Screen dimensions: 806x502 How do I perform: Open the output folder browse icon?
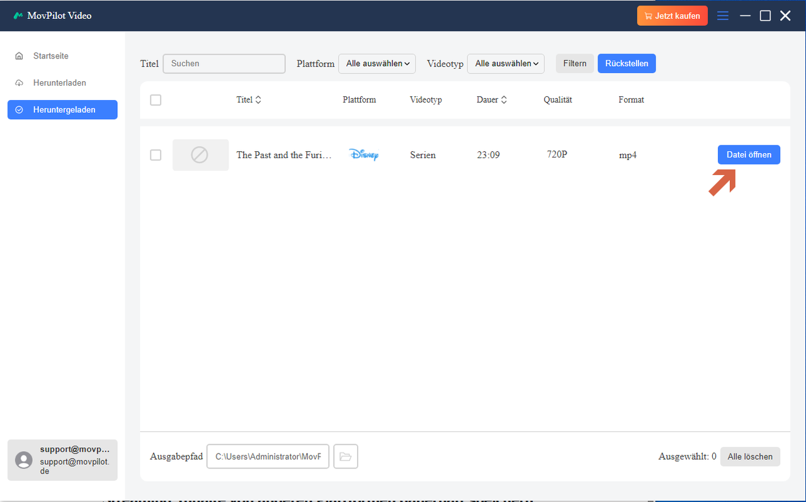pos(345,457)
